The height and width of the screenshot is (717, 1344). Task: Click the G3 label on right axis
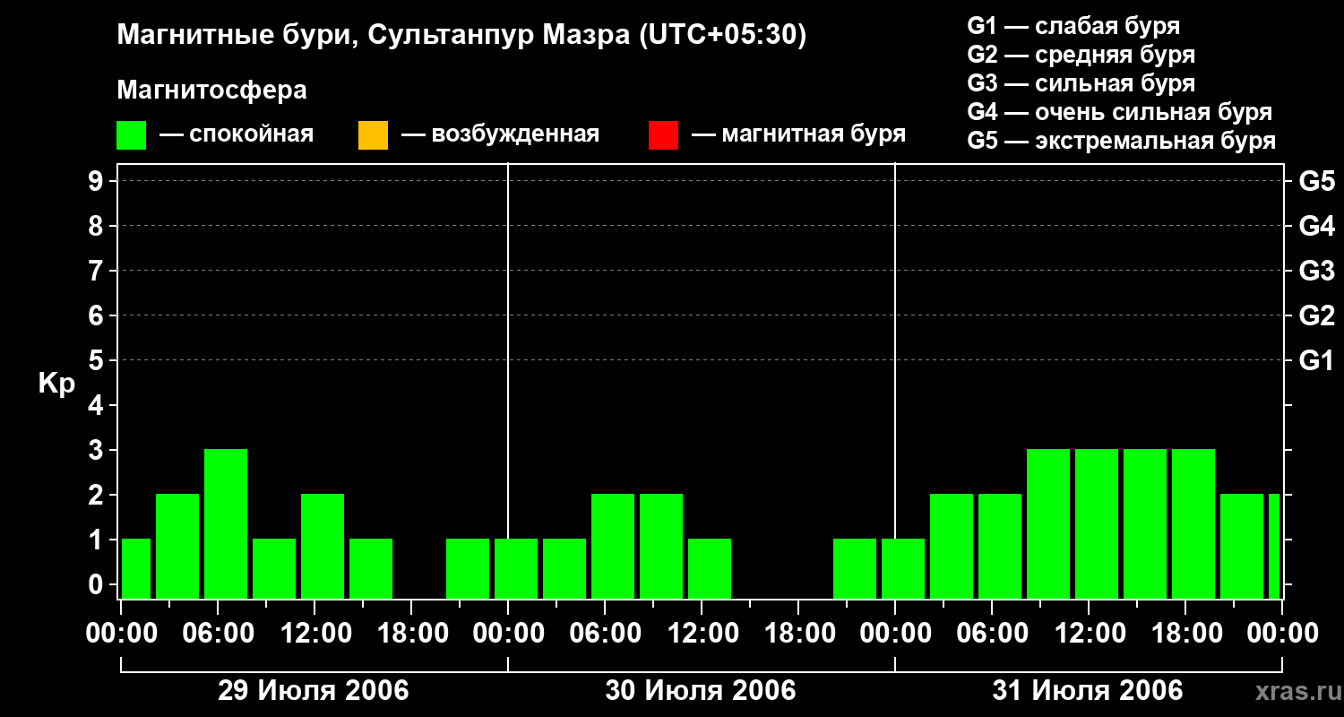(x=1316, y=272)
